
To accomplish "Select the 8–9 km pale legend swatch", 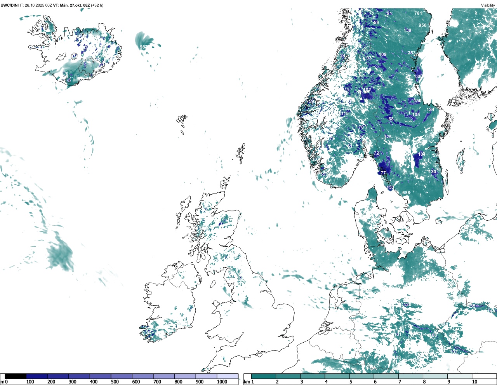I will 435,376.
